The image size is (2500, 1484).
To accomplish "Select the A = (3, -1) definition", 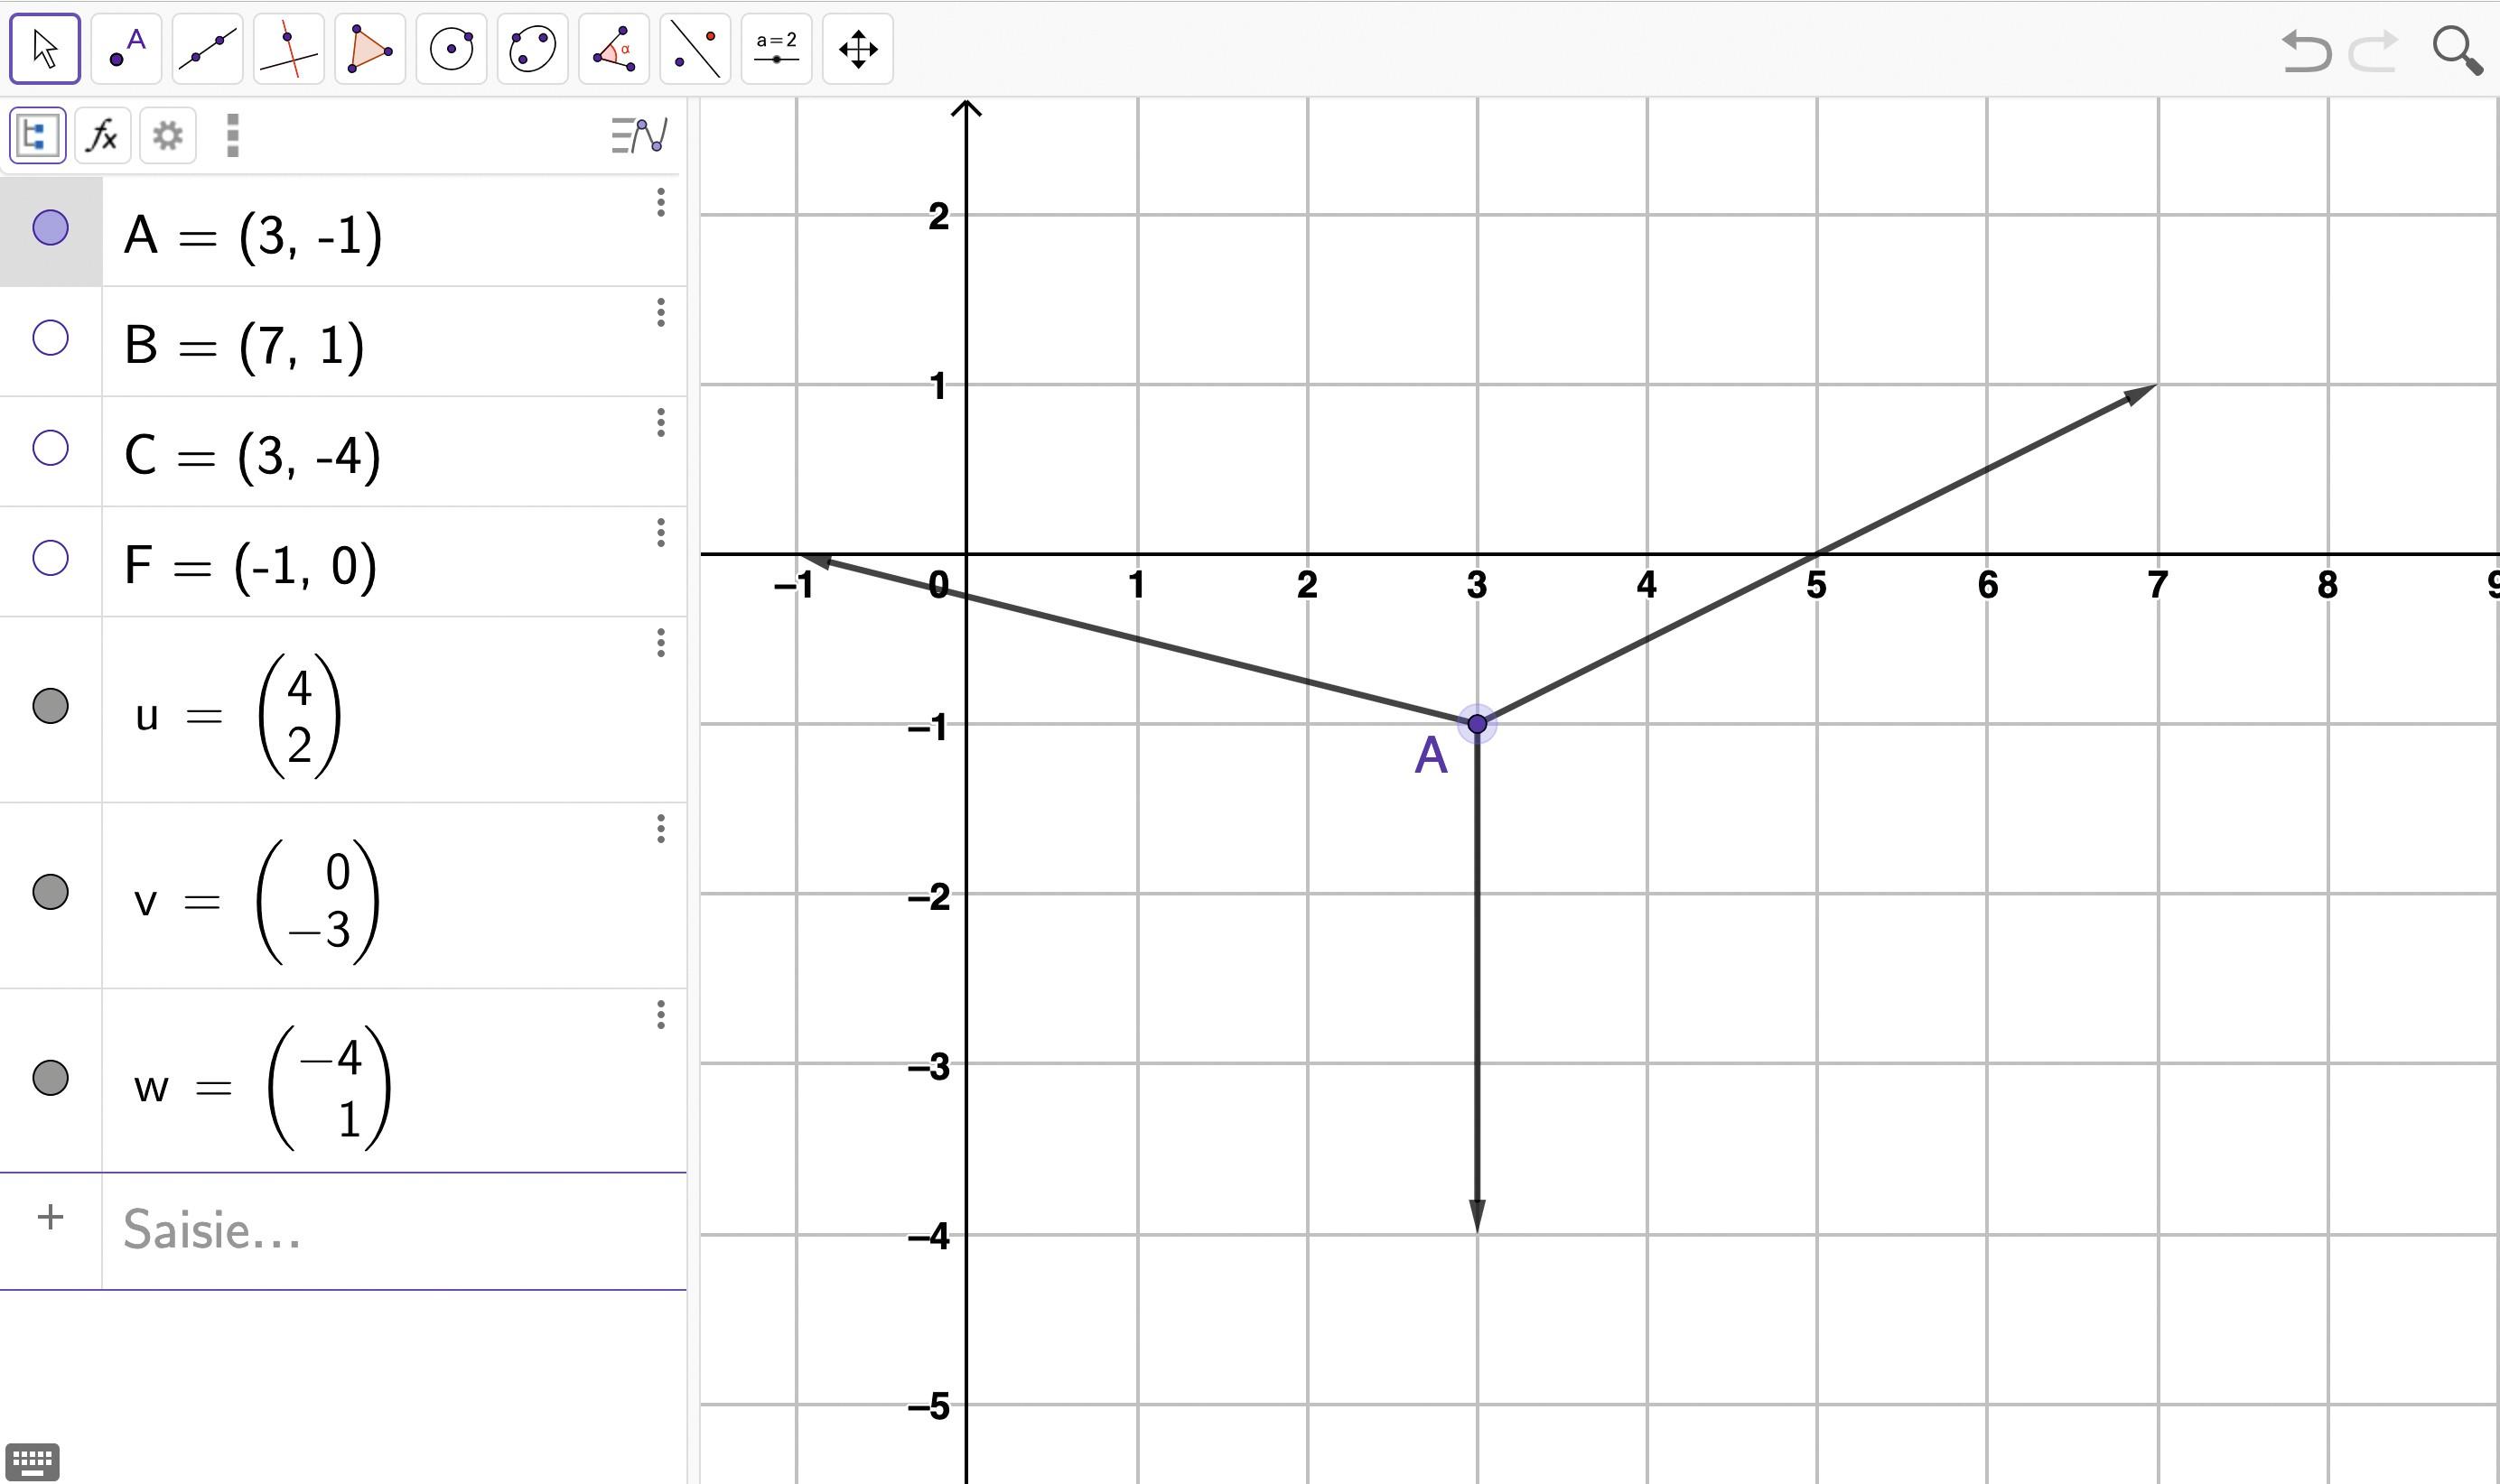I will click(x=253, y=237).
